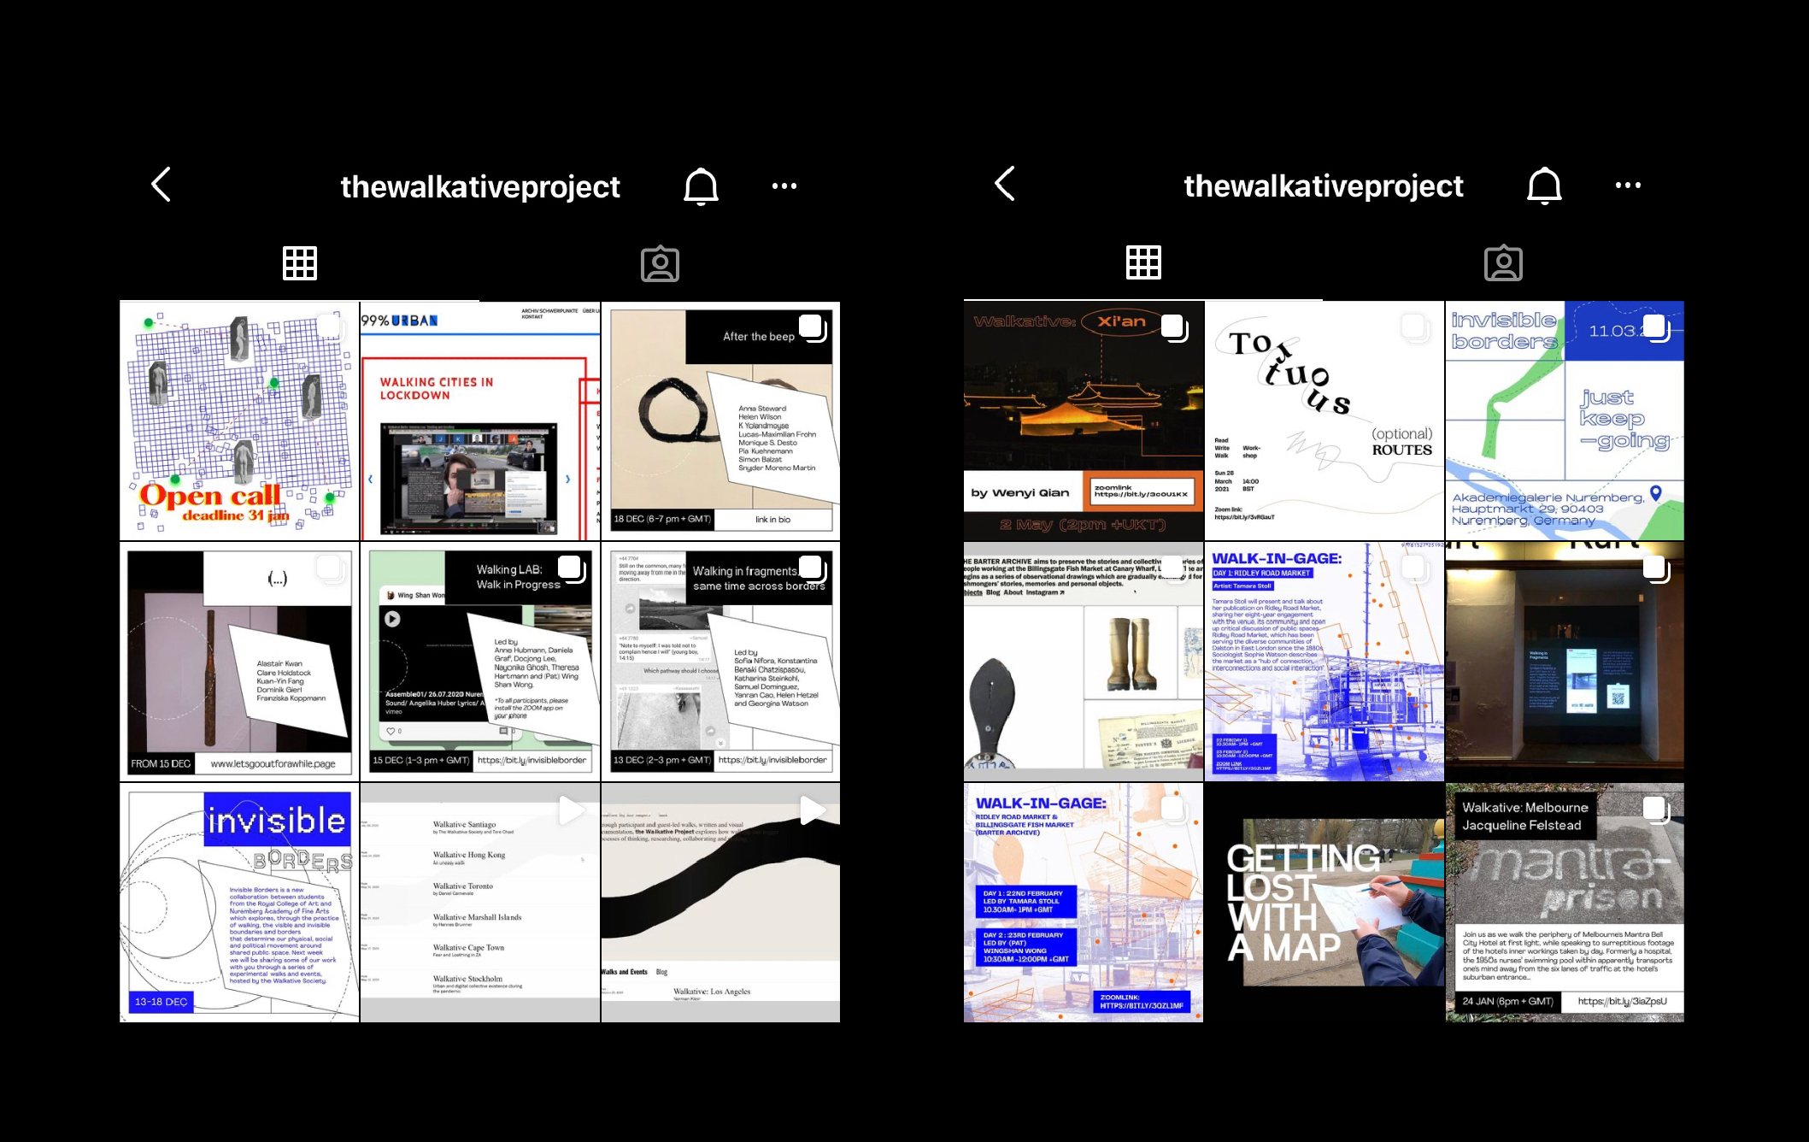Viewport: 1809px width, 1142px height.
Task: Open 'Walkative: Melbourne' mantra prison post
Action: pyautogui.click(x=1565, y=903)
